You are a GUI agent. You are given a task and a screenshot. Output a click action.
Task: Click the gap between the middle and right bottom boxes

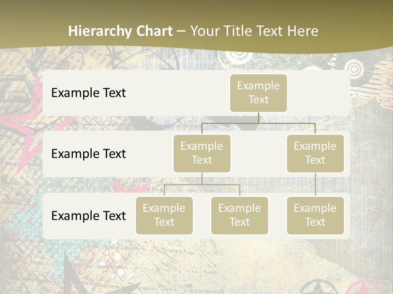[x=278, y=216]
